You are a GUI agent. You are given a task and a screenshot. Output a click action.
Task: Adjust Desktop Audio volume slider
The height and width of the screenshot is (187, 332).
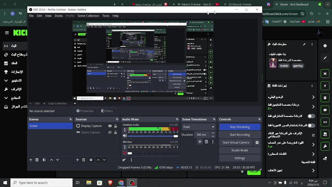coord(153,136)
